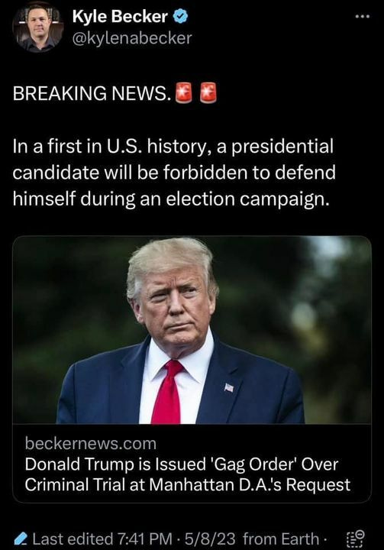Click the first red siren emoji
The image size is (384, 550).
click(x=184, y=93)
